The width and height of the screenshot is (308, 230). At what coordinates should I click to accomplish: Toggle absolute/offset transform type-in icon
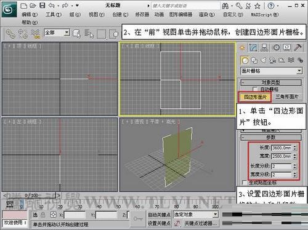[54, 215]
